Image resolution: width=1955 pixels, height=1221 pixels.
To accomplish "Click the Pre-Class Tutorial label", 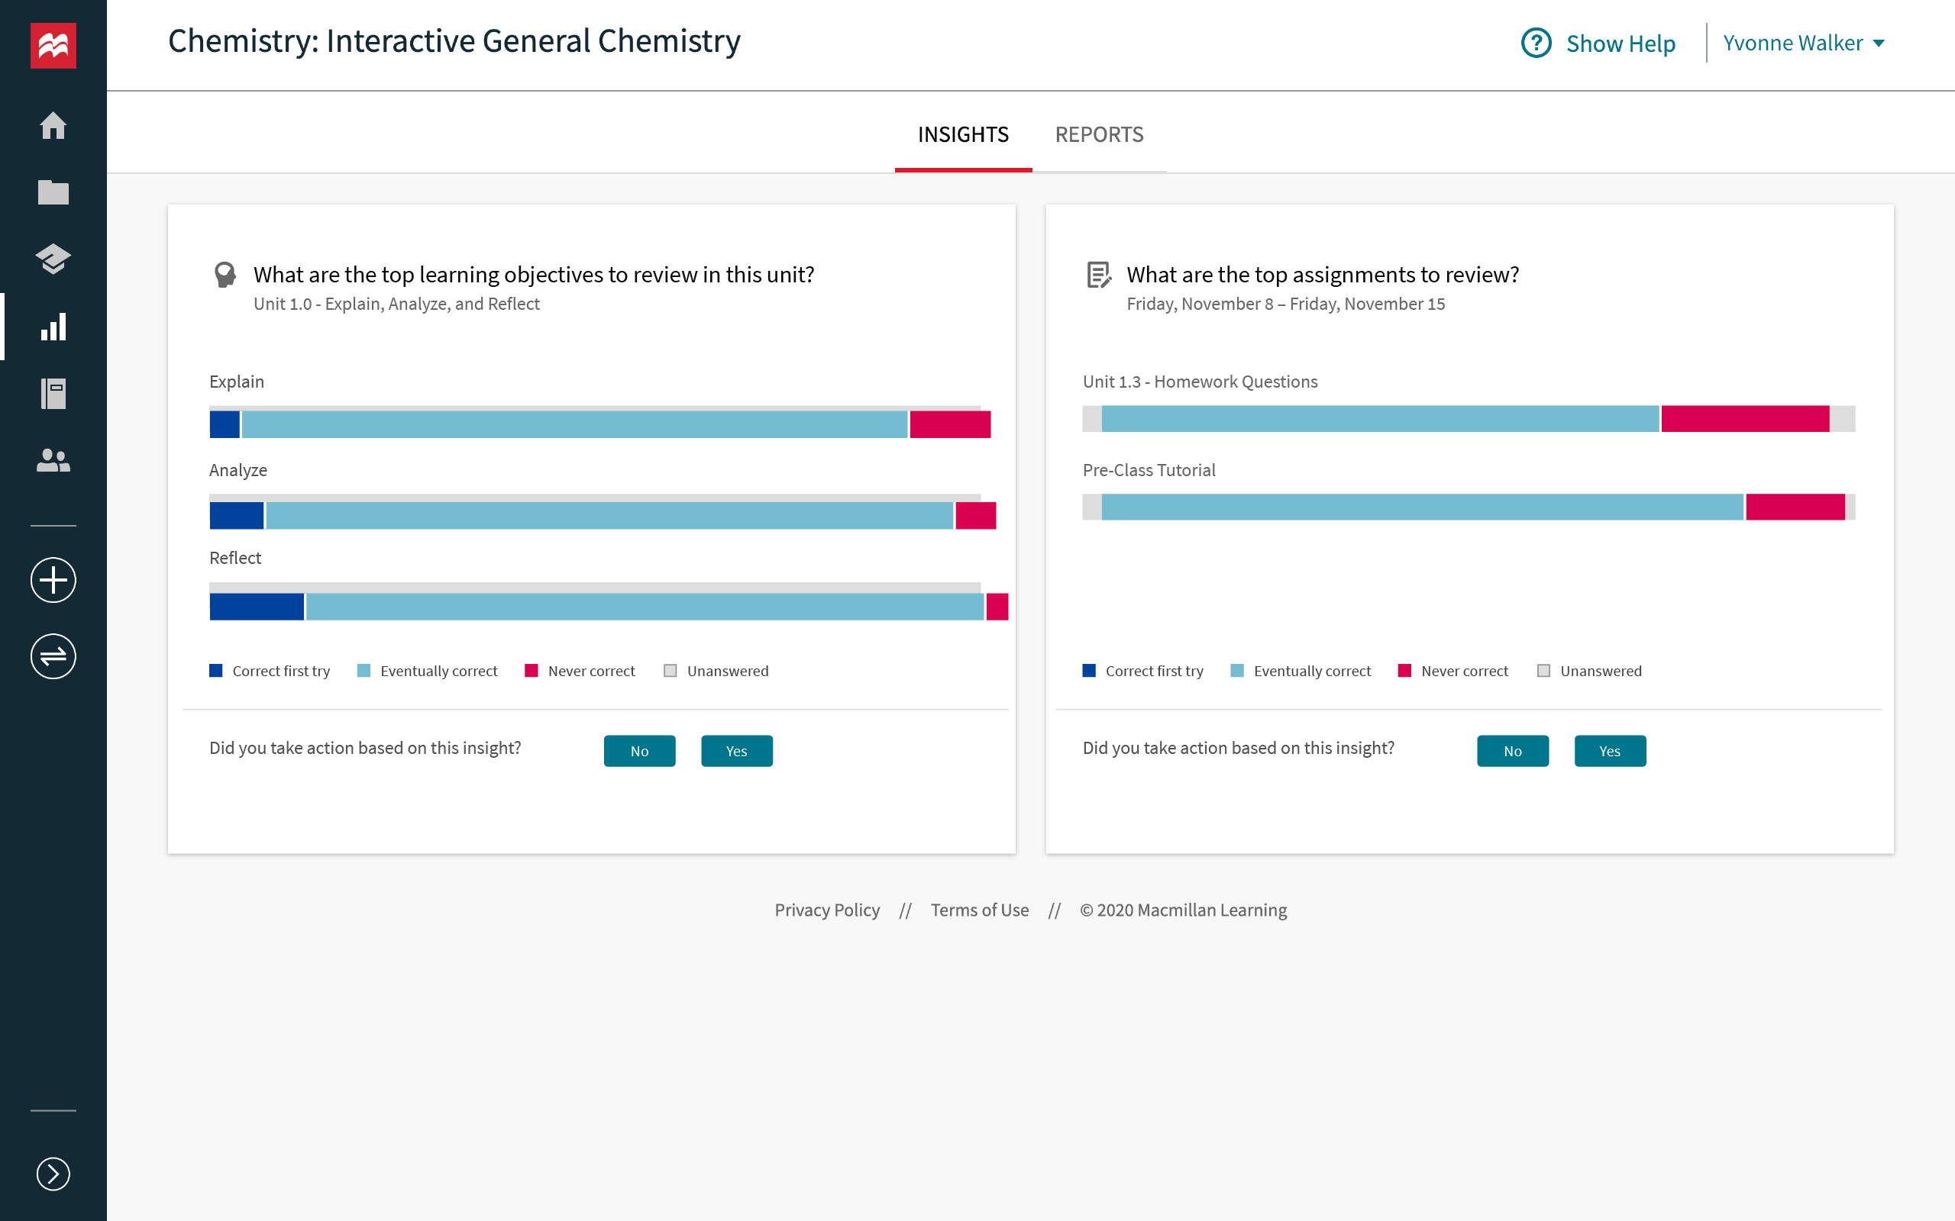I will (1149, 470).
